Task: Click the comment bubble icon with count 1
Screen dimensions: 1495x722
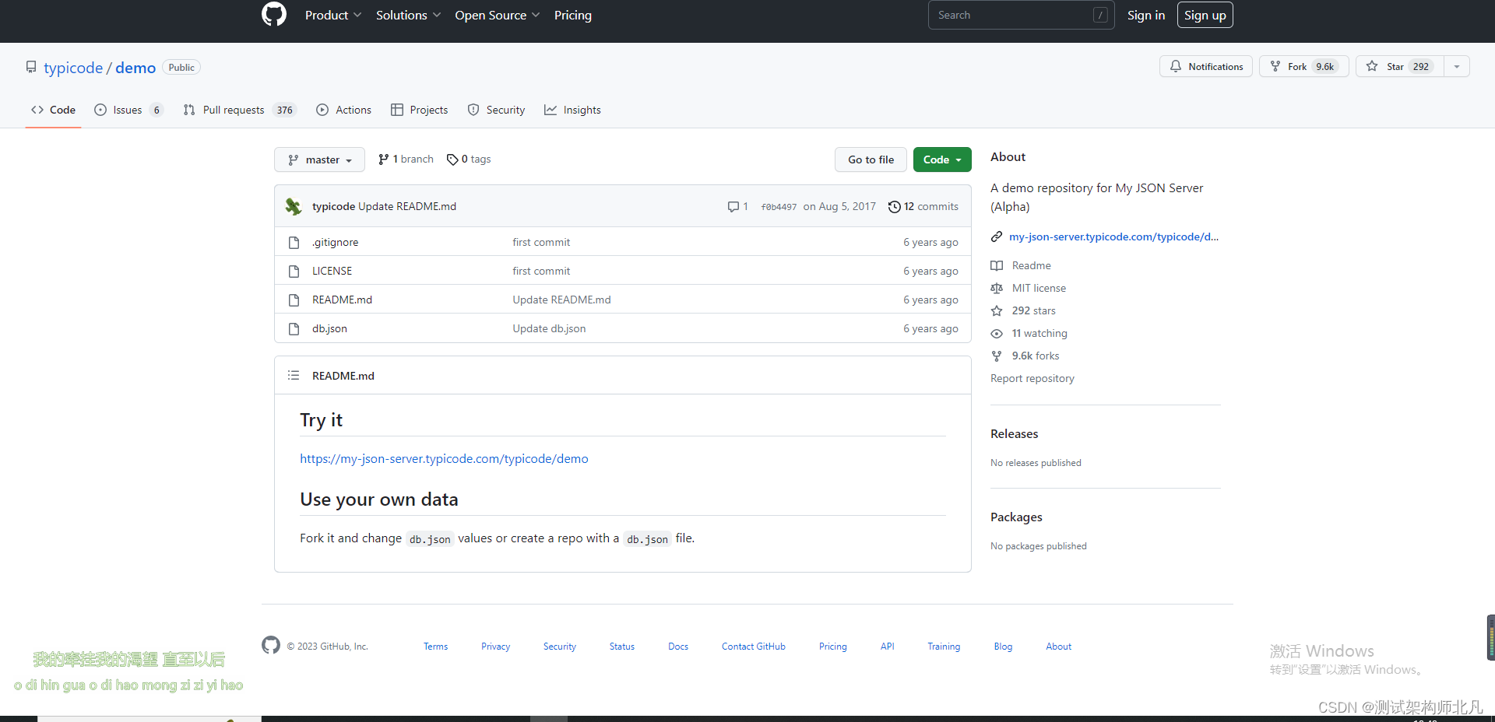Action: click(733, 206)
